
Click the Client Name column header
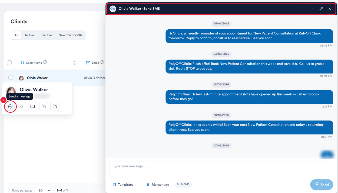[34, 63]
